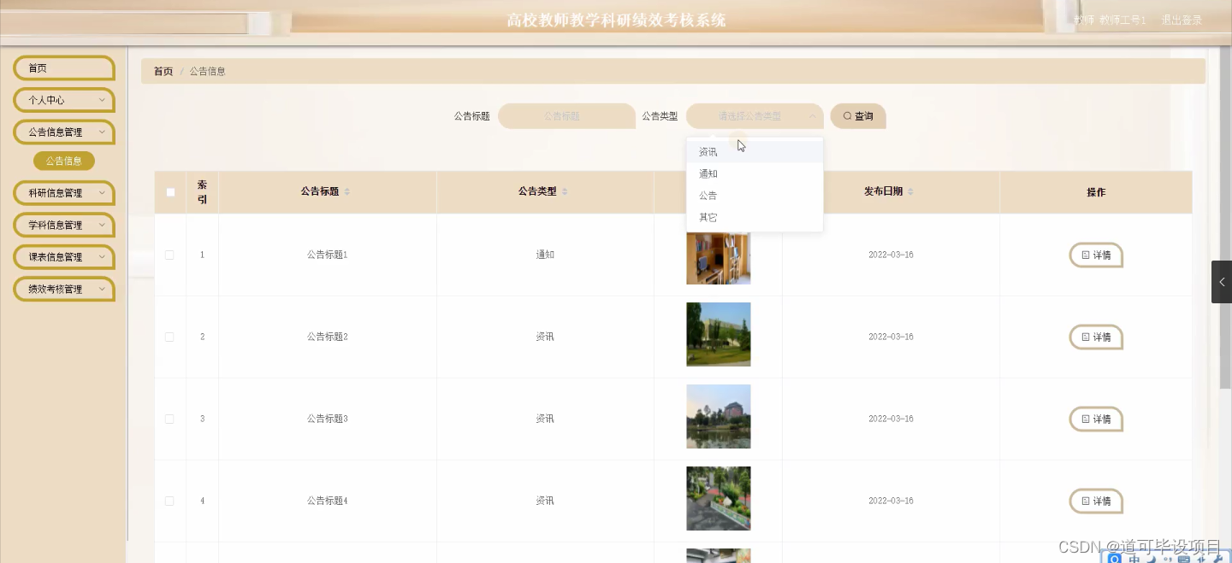Image resolution: width=1232 pixels, height=563 pixels.
Task: Click the 公告标题4 title cell
Action: click(328, 501)
